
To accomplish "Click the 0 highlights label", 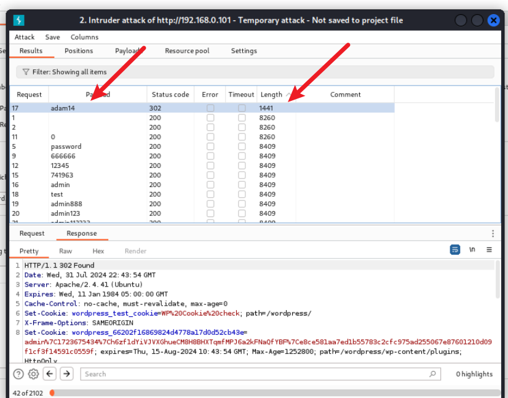I will tap(474, 374).
